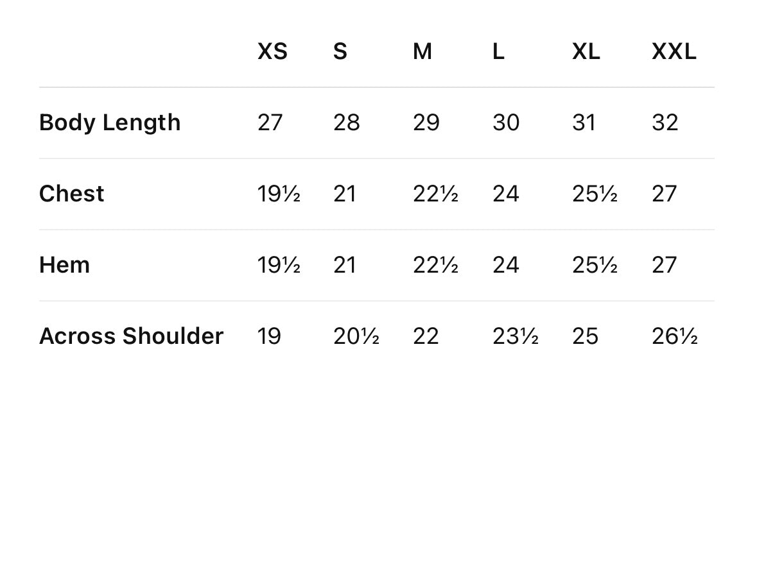
Task: Select the L size column header
Action: [498, 51]
